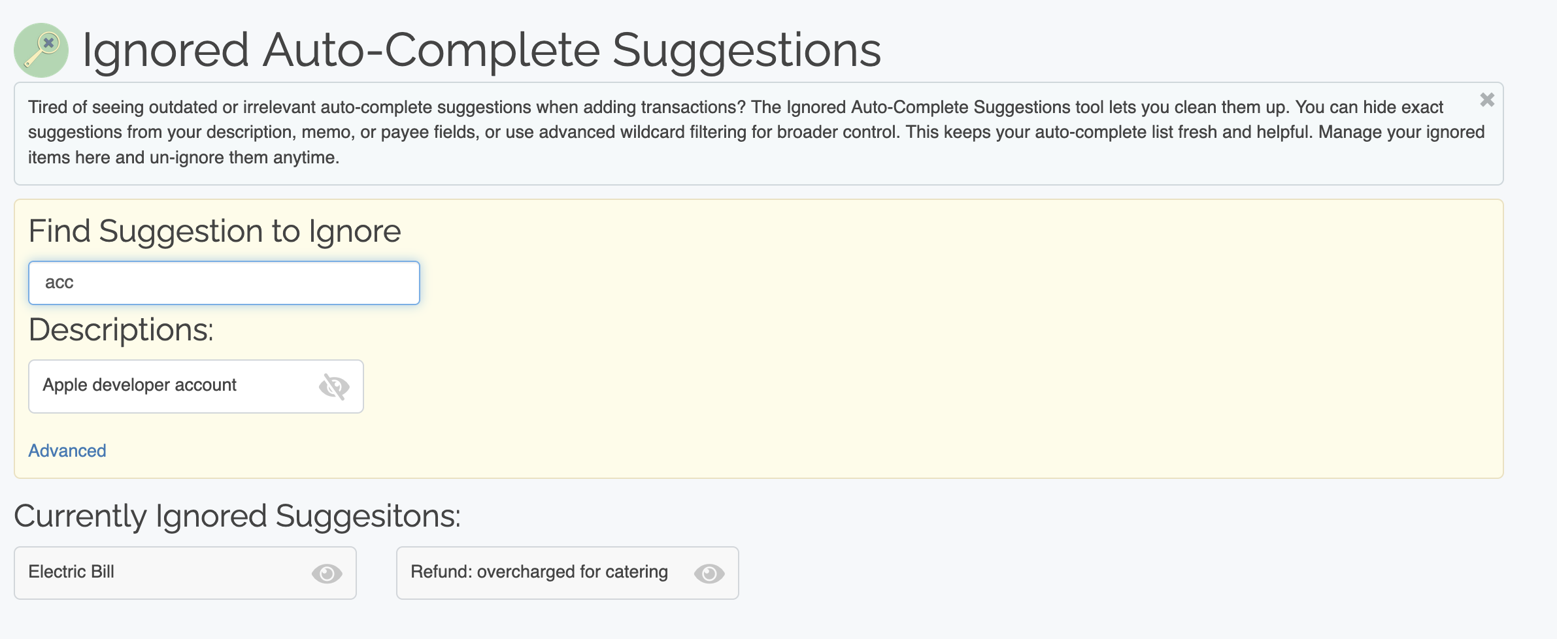Screen dimensions: 1557x639
Task: Click the Currently Ignored Suggesitons heading
Action: point(237,516)
